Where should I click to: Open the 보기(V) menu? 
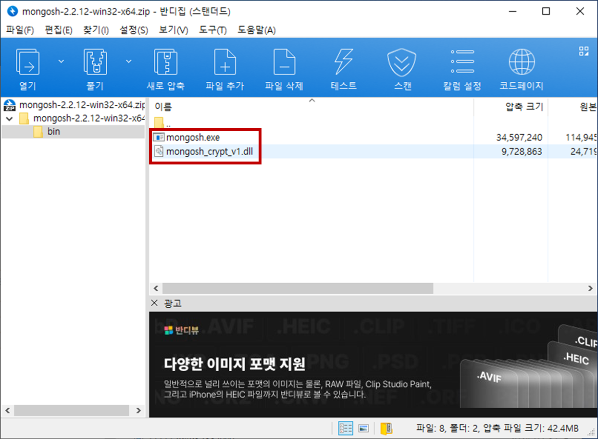173,30
